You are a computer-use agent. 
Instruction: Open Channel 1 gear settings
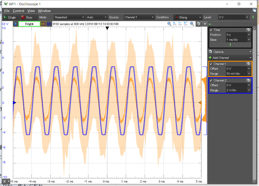248,64
